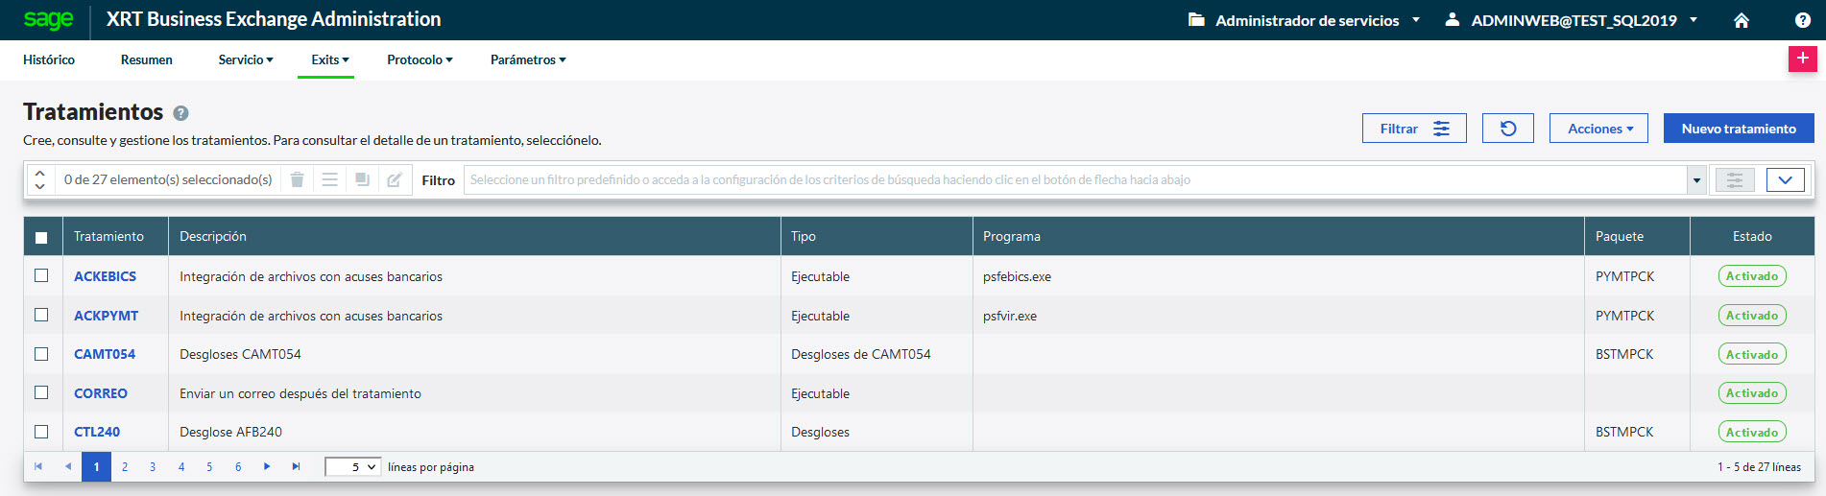Open the Protocolo menu
The width and height of the screenshot is (1826, 496).
pos(420,59)
